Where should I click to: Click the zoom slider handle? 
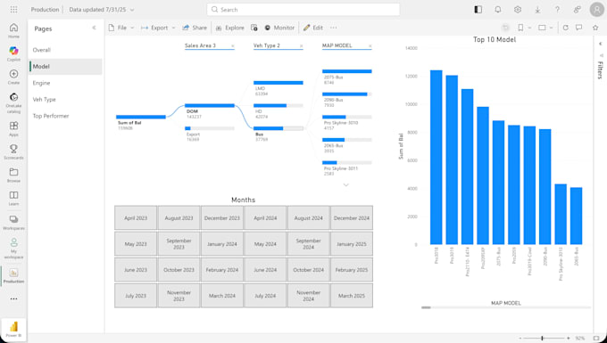coord(542,339)
